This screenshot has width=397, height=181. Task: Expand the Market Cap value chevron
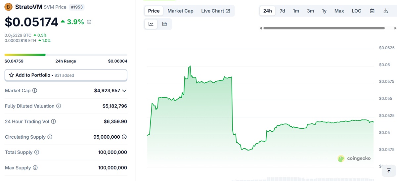click(124, 91)
